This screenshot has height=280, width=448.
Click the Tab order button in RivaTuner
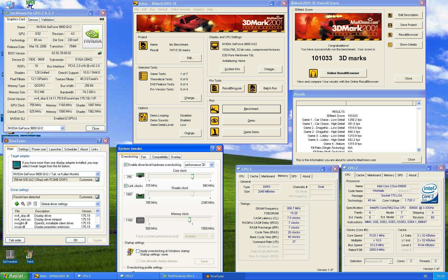[15, 240]
